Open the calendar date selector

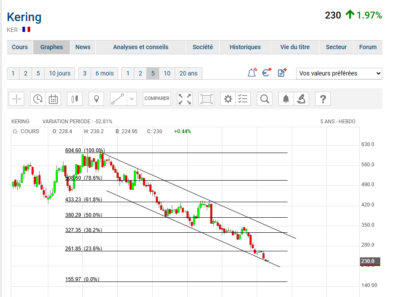pyautogui.click(x=53, y=99)
